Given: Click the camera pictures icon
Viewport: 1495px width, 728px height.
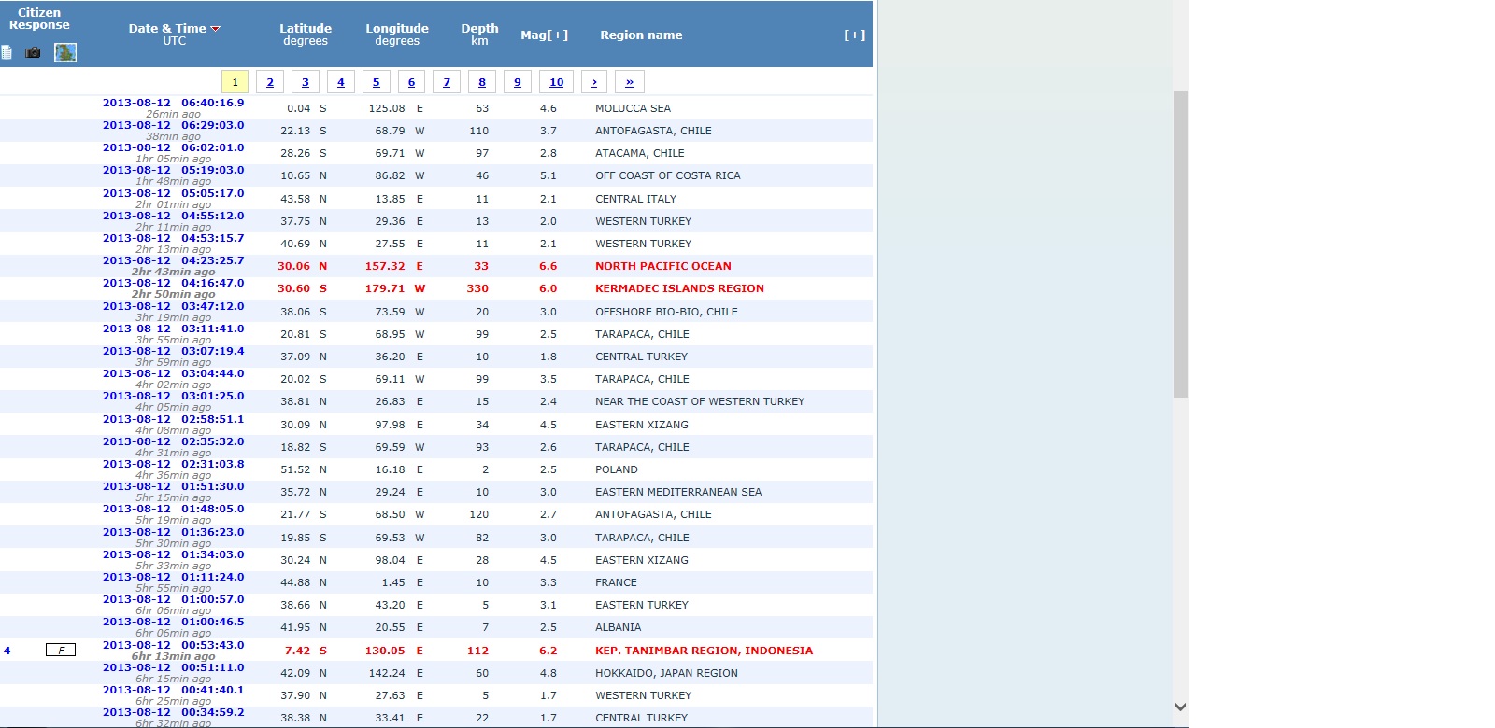Looking at the screenshot, I should coord(33,52).
